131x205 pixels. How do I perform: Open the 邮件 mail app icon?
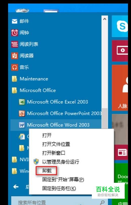tap(14, 21)
